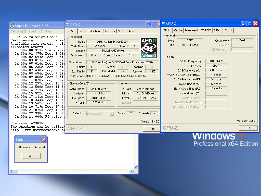Screen dimensions: 261x196
Task: Click the Super PI horizontal scrollbar right arrow
Action: click(x=131, y=171)
